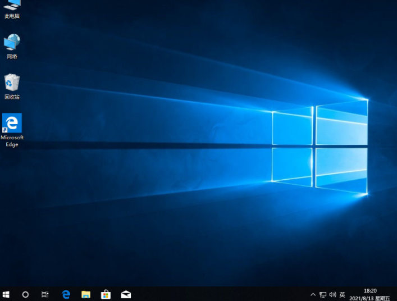Launch Edge from the taskbar
The width and height of the screenshot is (397, 301).
pyautogui.click(x=66, y=294)
